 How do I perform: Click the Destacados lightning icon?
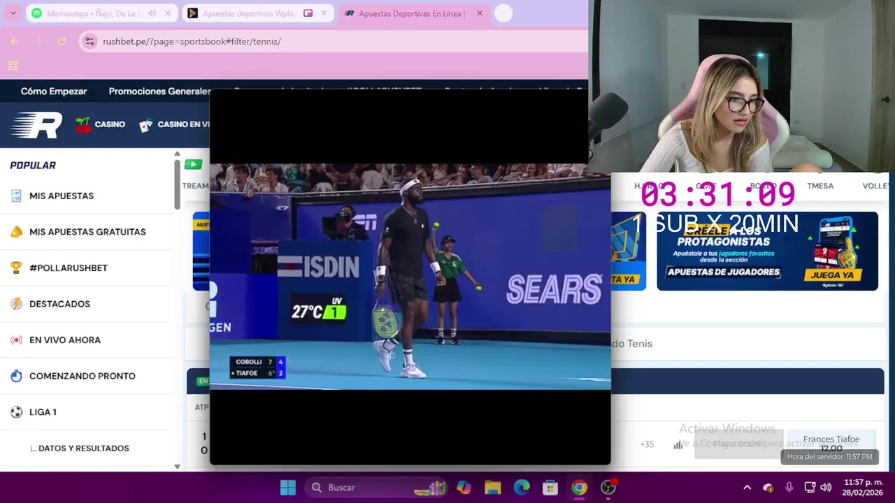(16, 304)
